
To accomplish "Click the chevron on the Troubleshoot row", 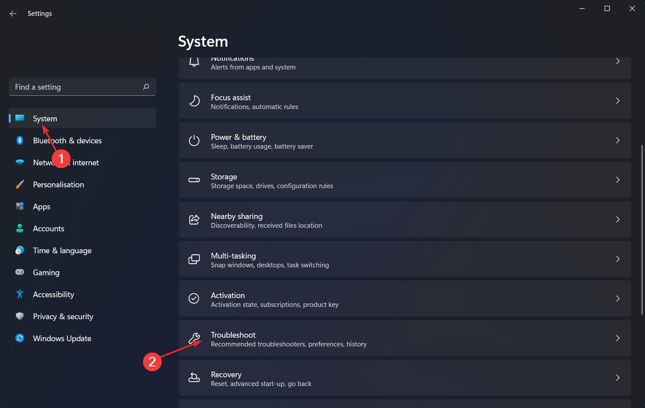I will (x=618, y=338).
